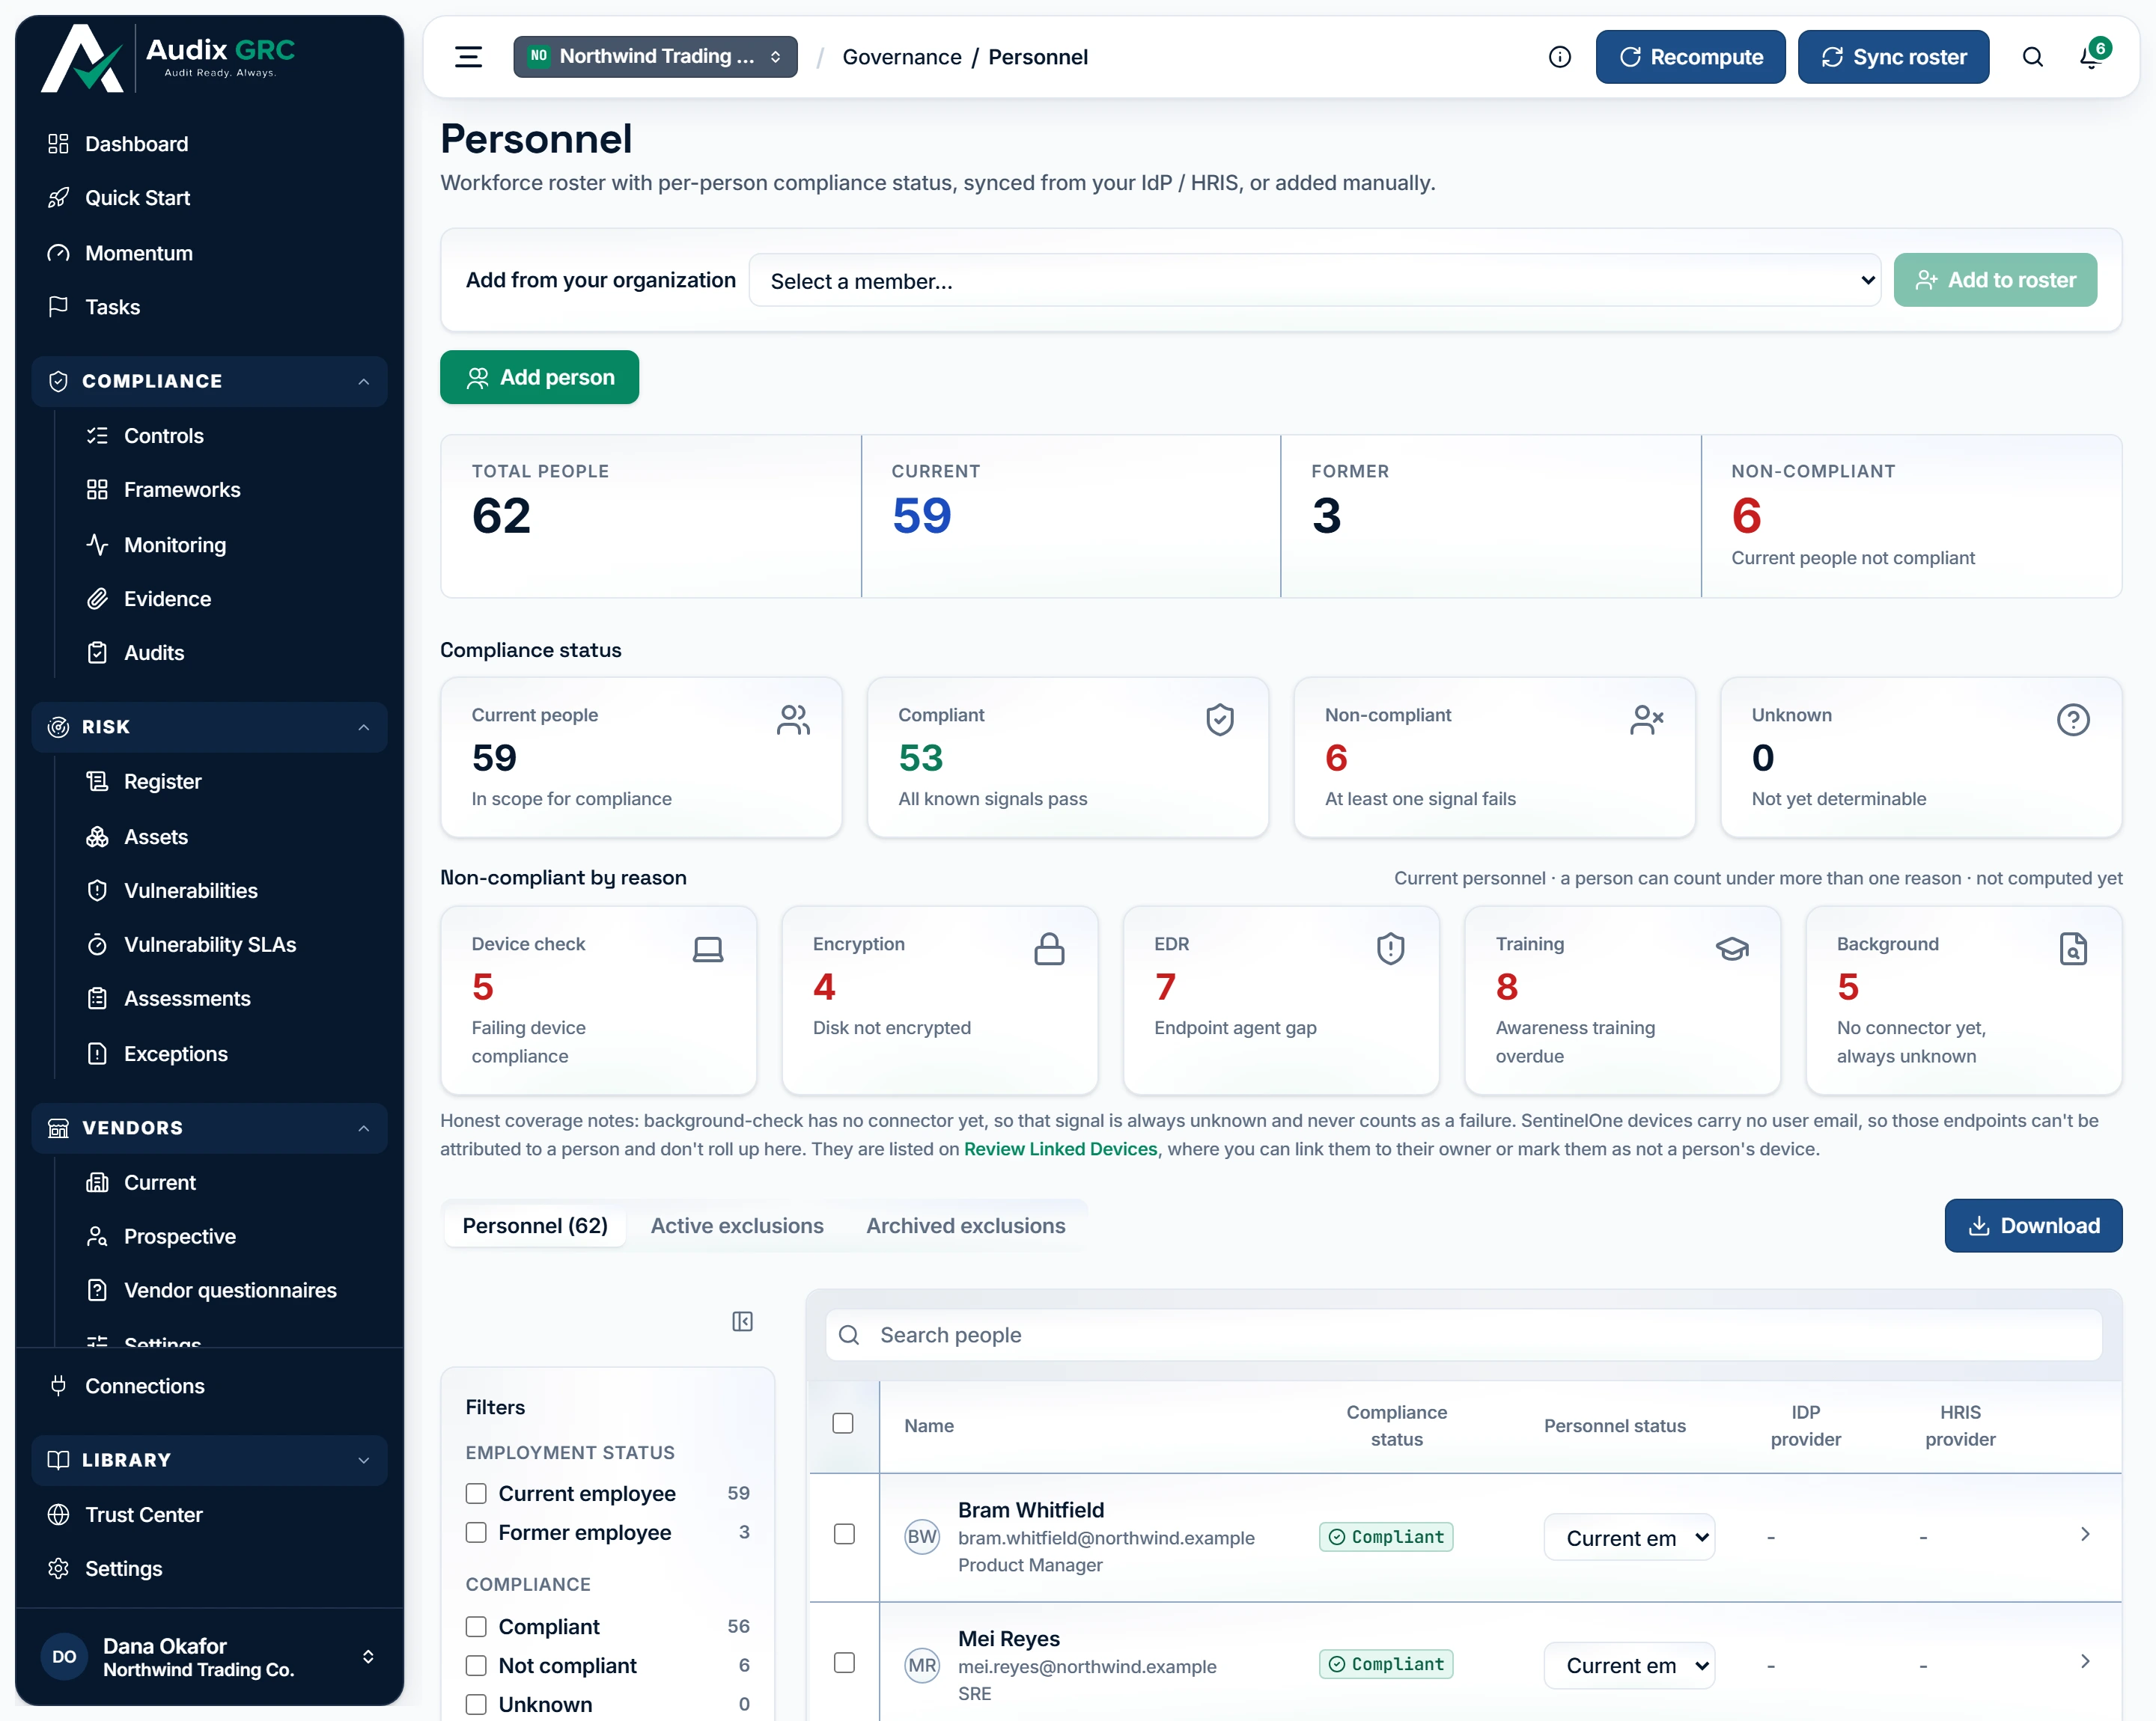
Task: Click the Add person button
Action: point(539,378)
